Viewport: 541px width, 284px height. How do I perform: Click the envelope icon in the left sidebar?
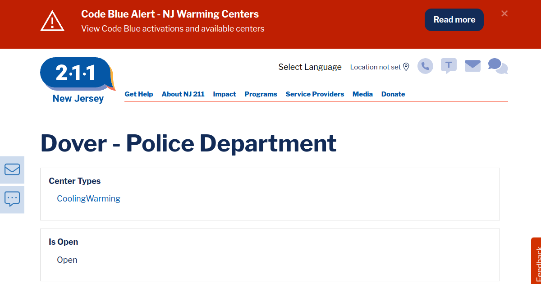(12, 169)
